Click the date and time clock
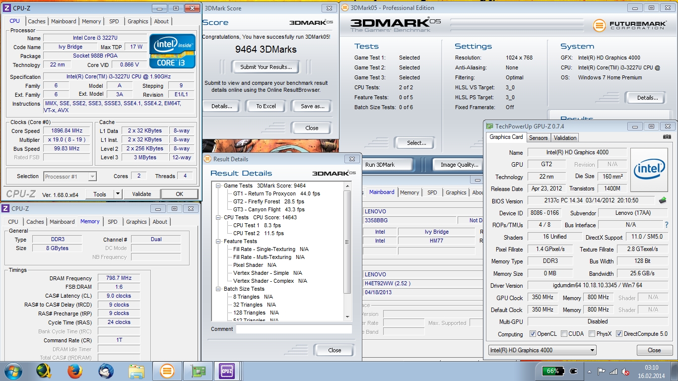Viewport: 678px width, 381px height. [652, 371]
